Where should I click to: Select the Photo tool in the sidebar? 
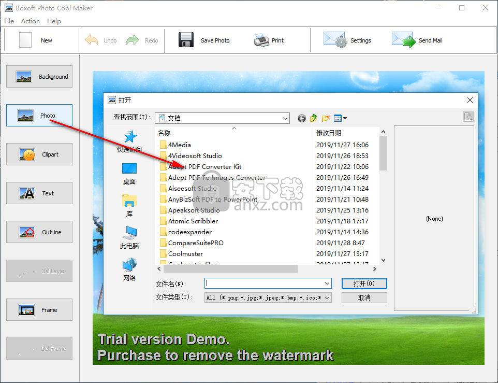pos(39,116)
